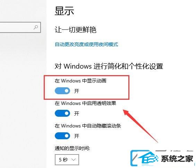Click the 系统之家 house logo icon
The height and width of the screenshot is (168, 196).
[x=145, y=158]
